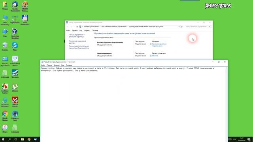
Task: Click the taskbar search icon
Action: pyautogui.click(x=9, y=139)
